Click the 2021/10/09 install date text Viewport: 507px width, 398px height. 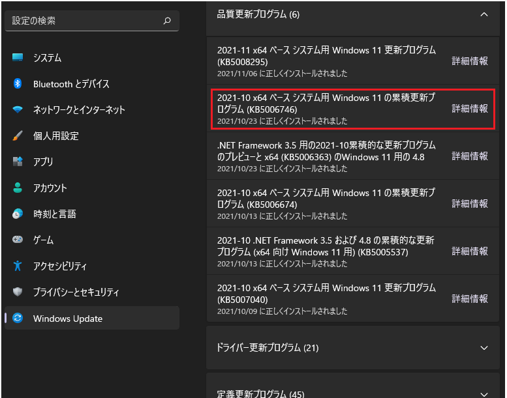coord(283,311)
